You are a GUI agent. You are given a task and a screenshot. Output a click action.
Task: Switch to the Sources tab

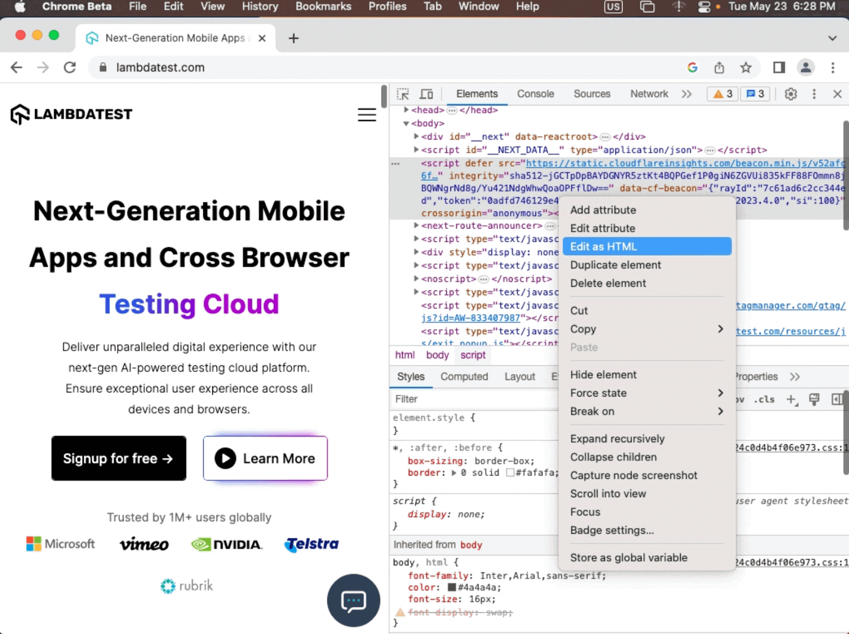592,94
